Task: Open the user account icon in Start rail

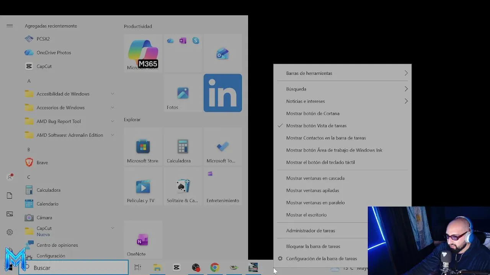Action: click(10, 177)
